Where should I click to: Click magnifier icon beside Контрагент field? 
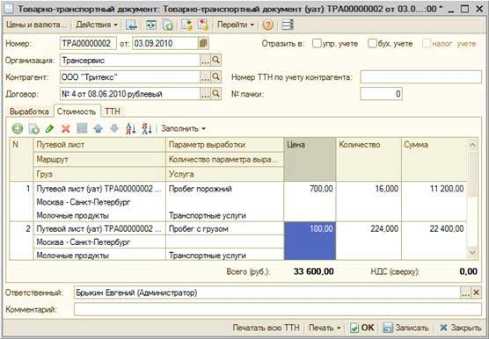tap(215, 77)
